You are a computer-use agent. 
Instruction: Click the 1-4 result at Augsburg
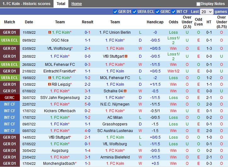88,151
